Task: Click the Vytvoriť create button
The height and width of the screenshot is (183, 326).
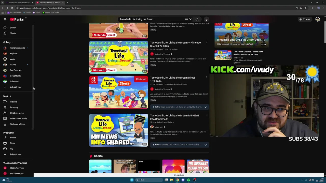Action: point(305,19)
